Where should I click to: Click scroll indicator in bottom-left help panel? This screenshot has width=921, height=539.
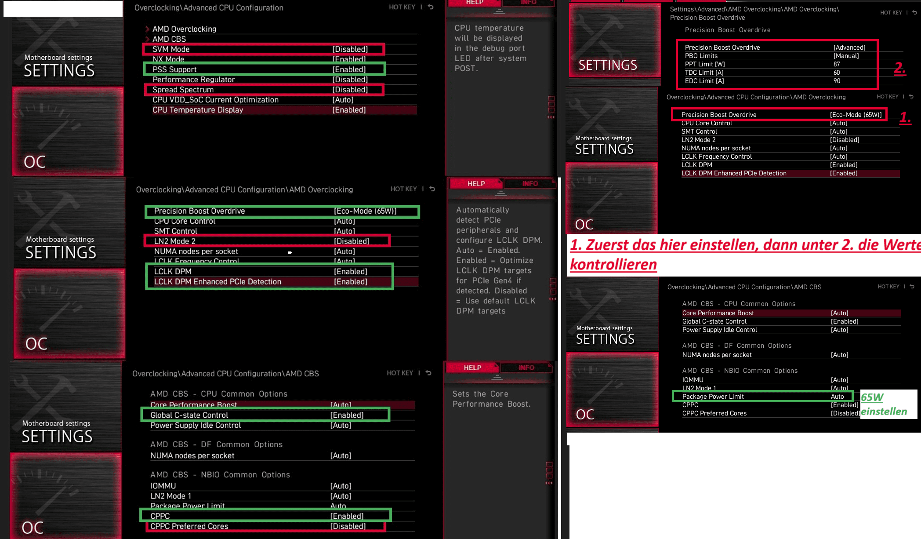[549, 473]
